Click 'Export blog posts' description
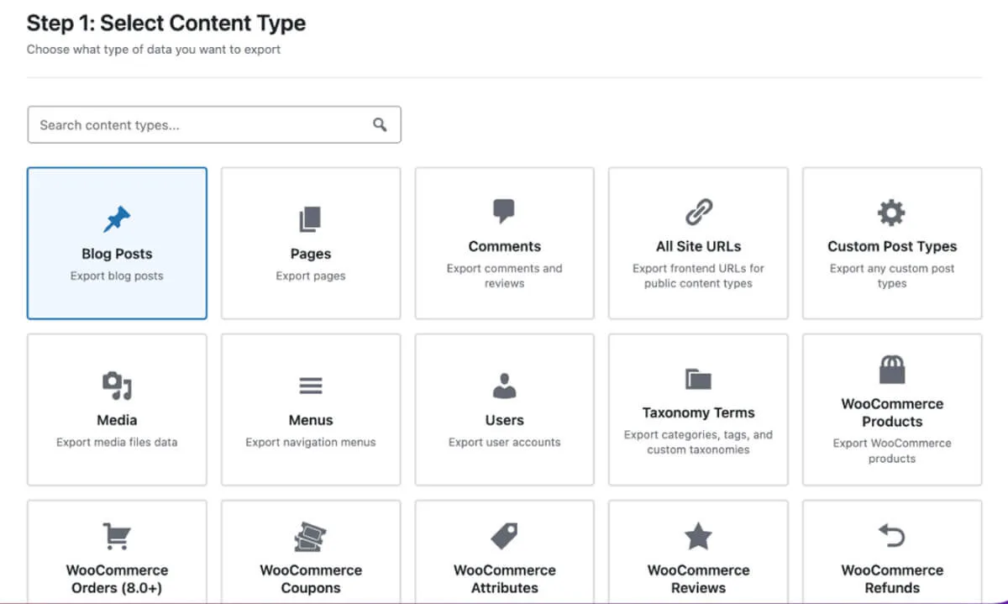Image resolution: width=1008 pixels, height=604 pixels. pos(117,276)
